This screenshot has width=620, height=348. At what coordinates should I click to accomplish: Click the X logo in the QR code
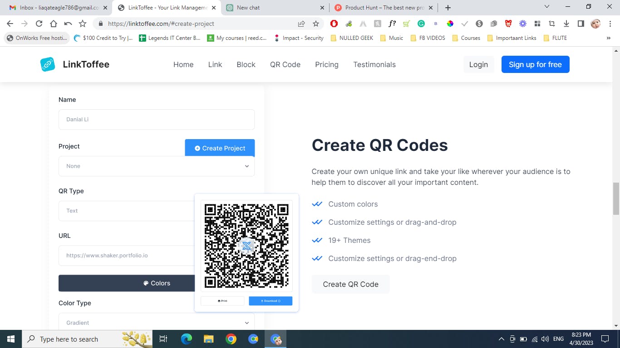(246, 246)
